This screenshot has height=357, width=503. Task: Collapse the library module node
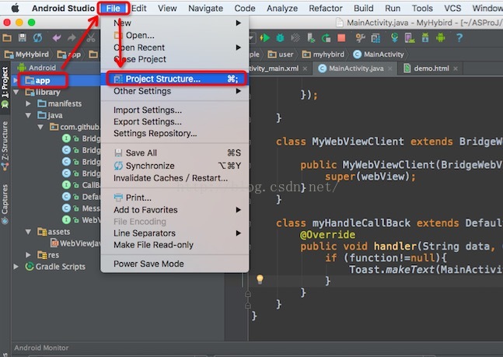pos(17,92)
